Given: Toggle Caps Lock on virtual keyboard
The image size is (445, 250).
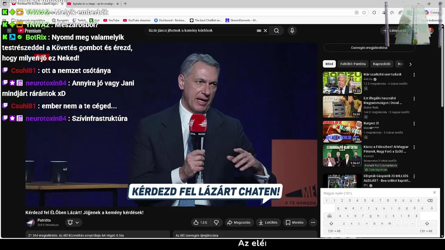Looking at the screenshot, I should (x=329, y=216).
